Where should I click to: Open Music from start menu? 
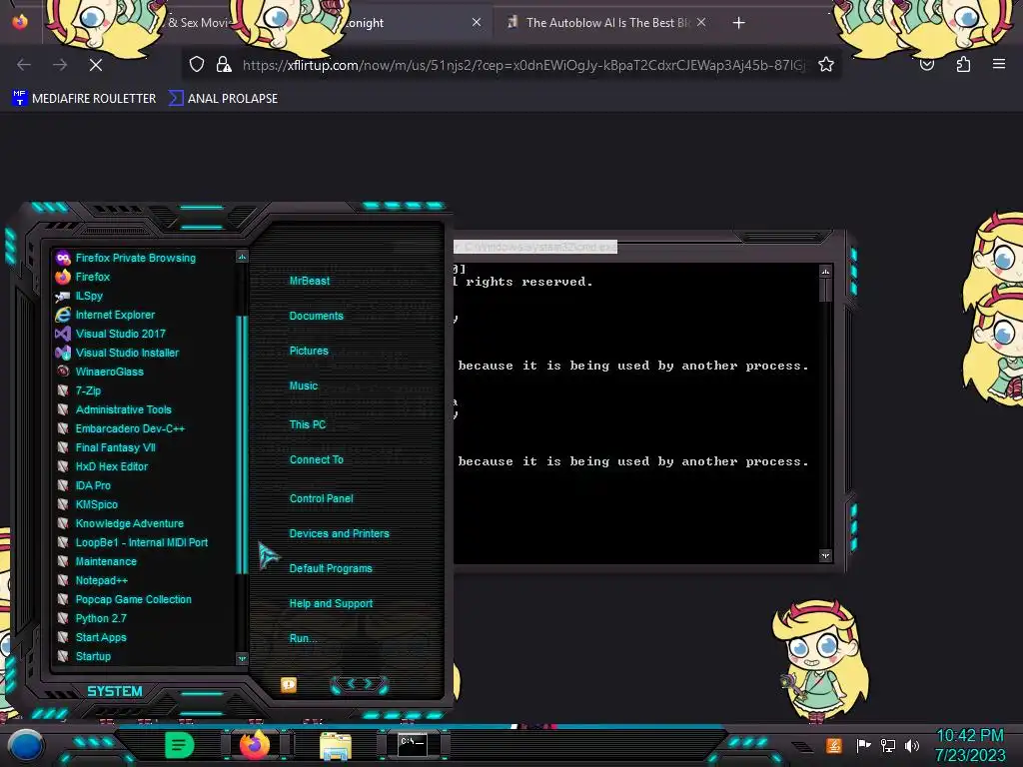coord(304,385)
